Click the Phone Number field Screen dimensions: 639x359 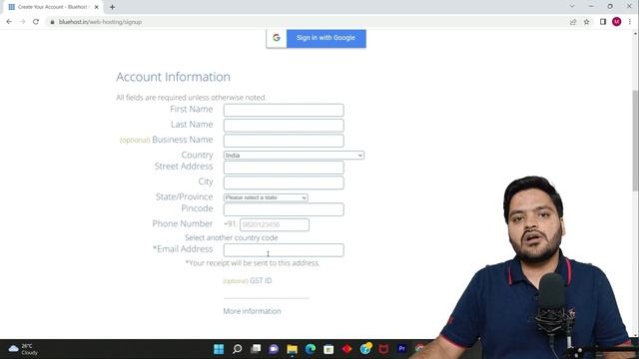pyautogui.click(x=275, y=224)
